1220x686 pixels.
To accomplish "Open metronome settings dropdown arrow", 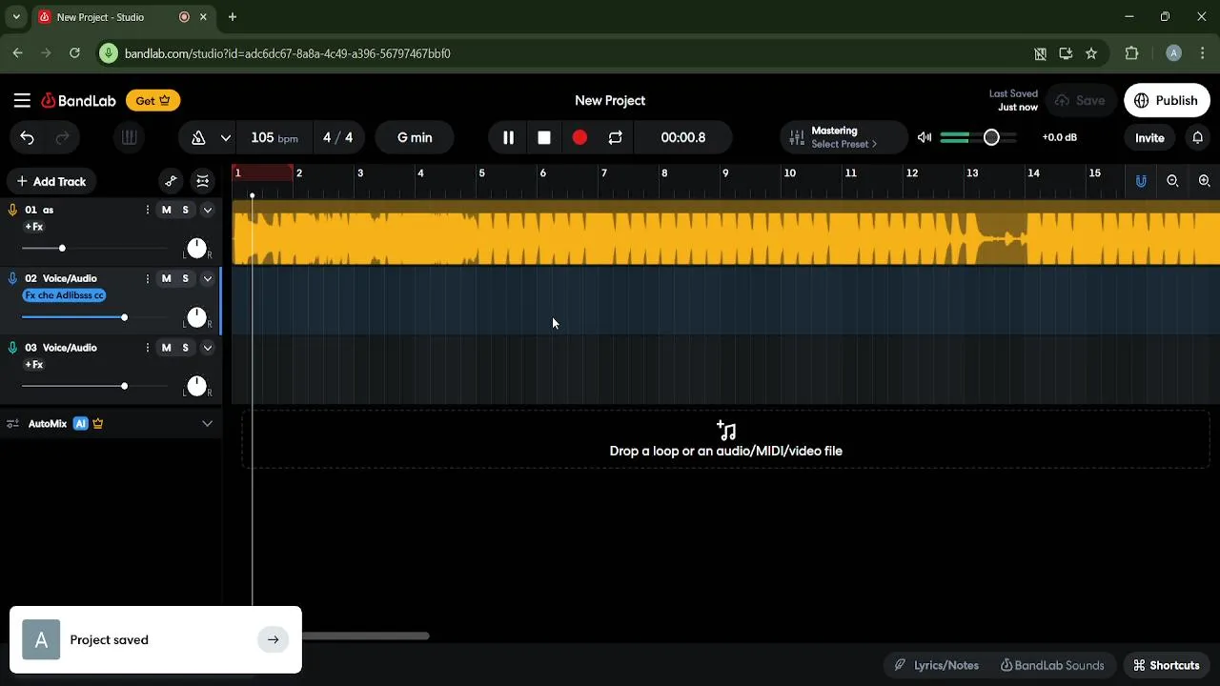I will [226, 138].
